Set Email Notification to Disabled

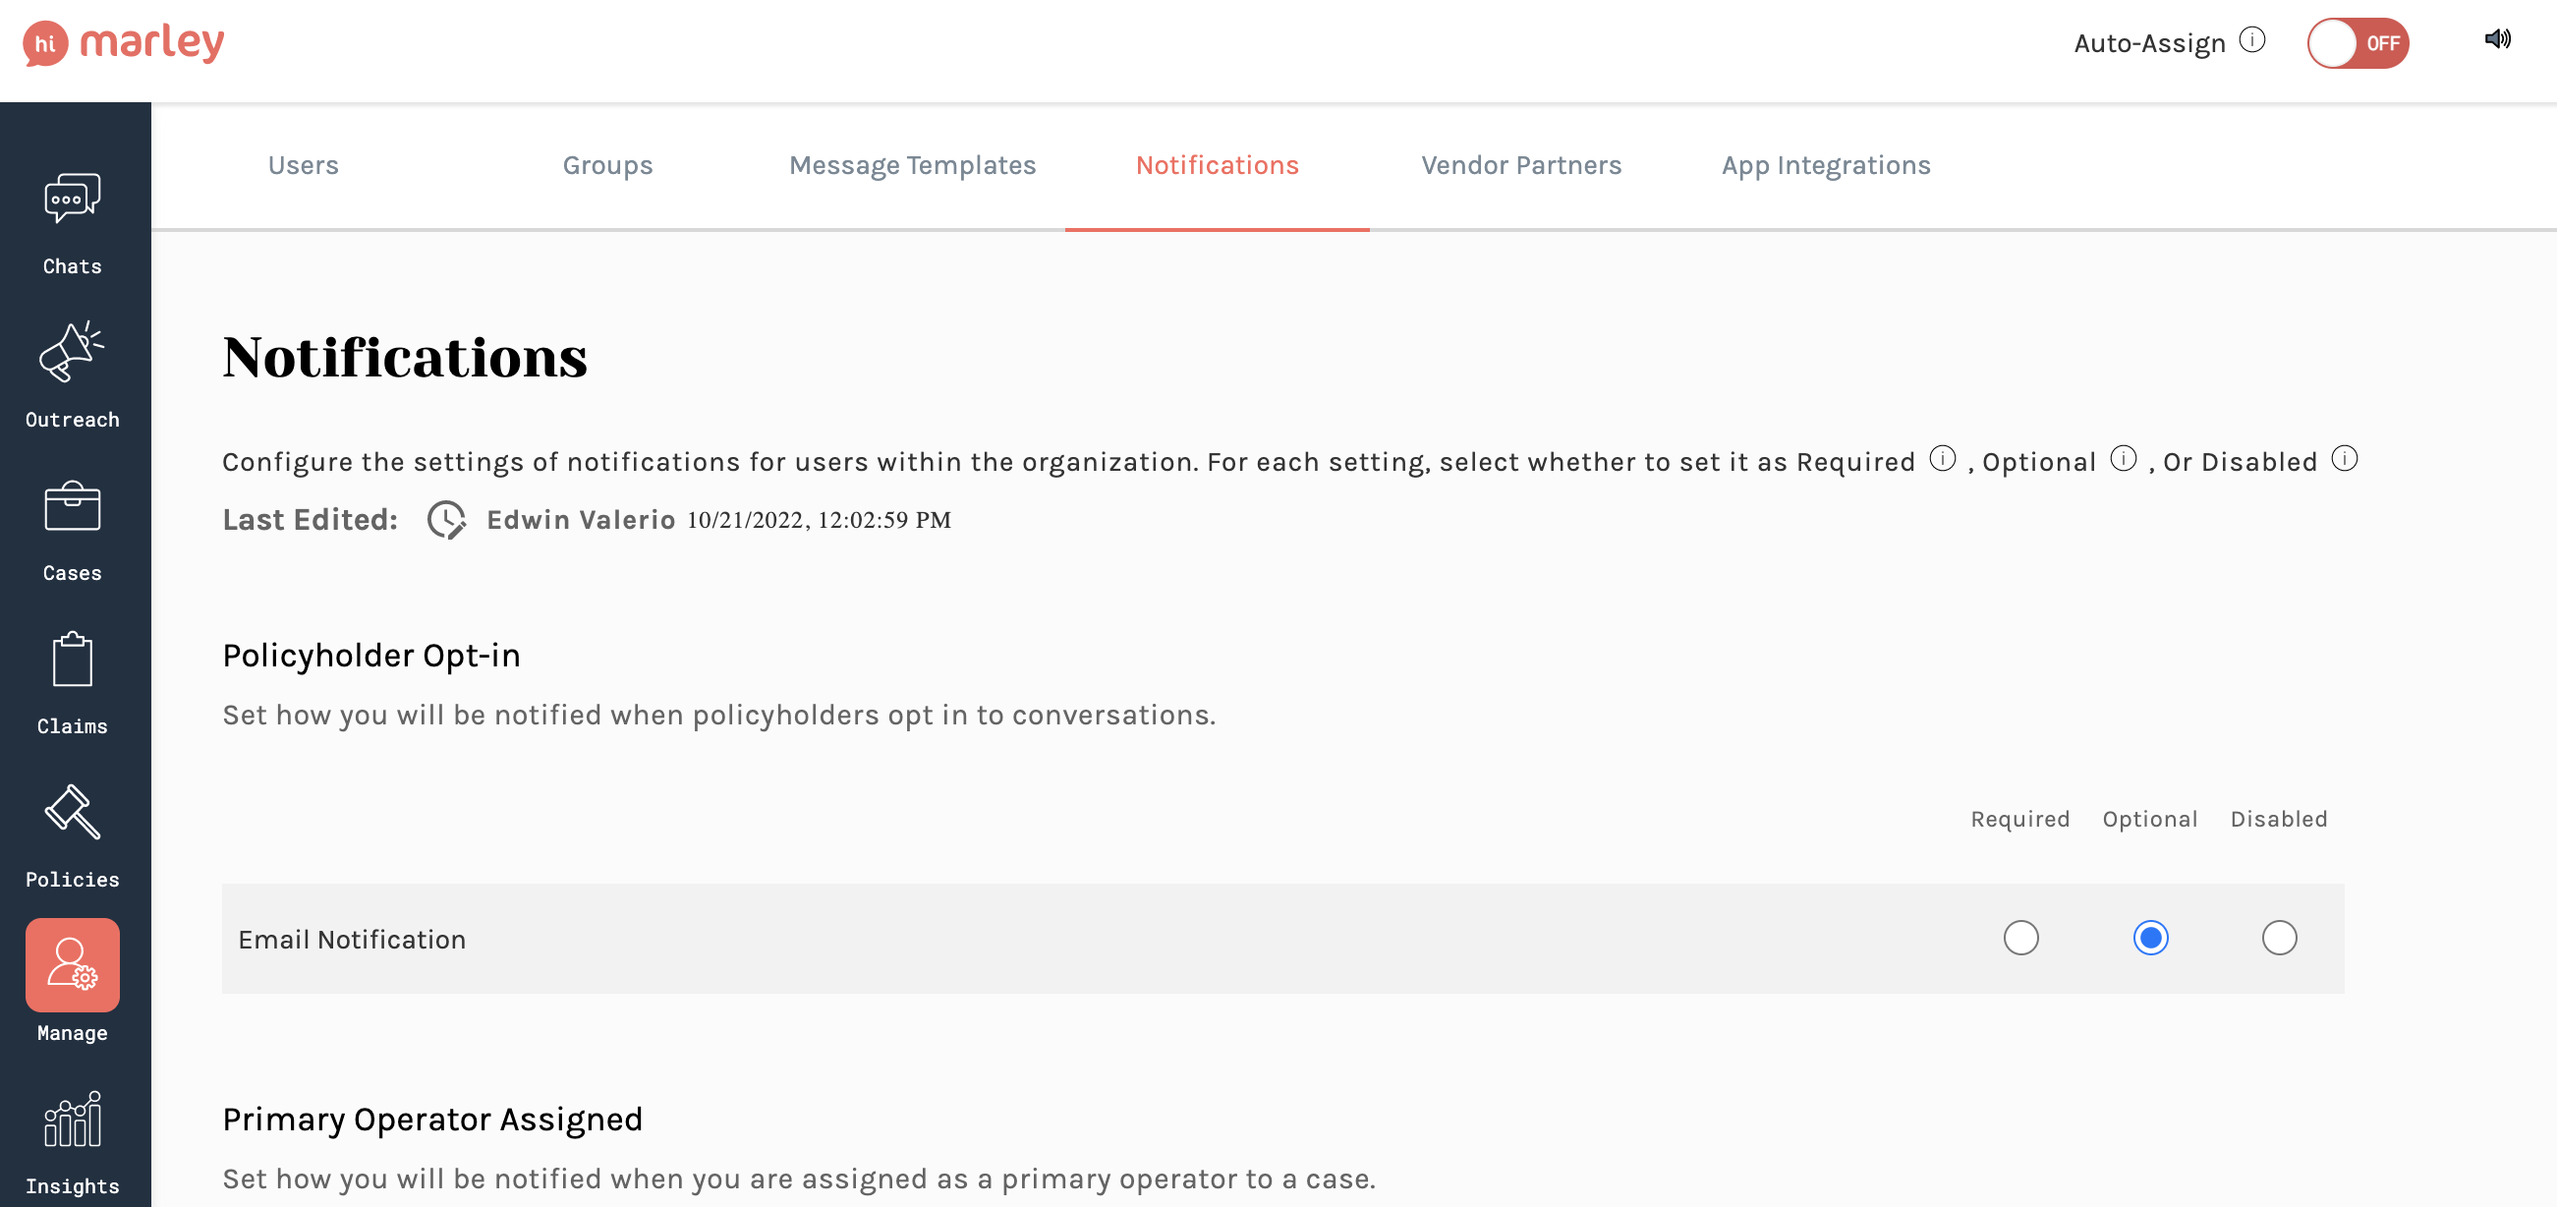tap(2279, 938)
